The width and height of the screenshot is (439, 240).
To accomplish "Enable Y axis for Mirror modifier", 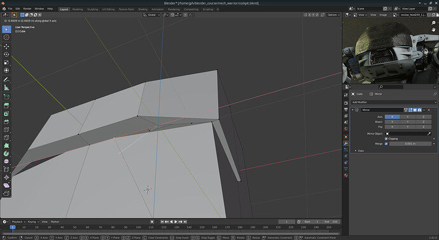I will point(408,116).
